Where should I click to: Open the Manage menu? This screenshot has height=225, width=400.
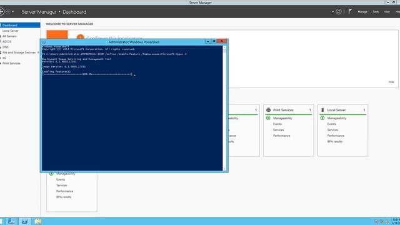tap(362, 12)
